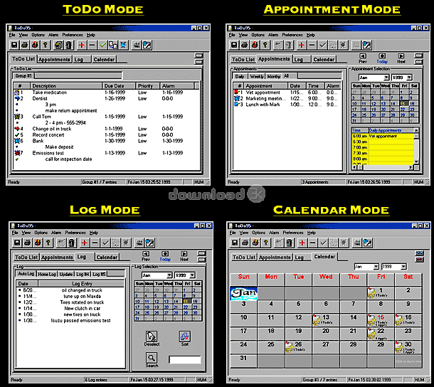Viewport: 434px width, 387px height.
Task: Click the Save floppy icon in Calendar Mode window
Action: coord(235,243)
